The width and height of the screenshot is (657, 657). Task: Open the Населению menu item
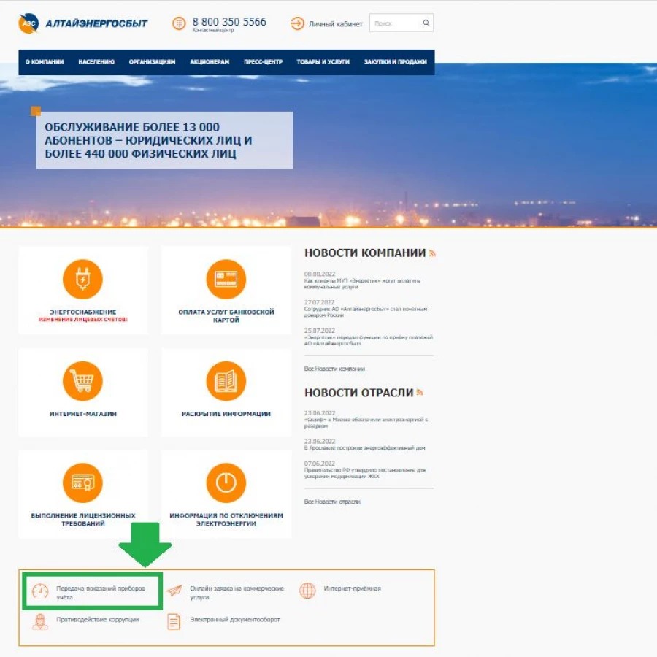point(96,62)
